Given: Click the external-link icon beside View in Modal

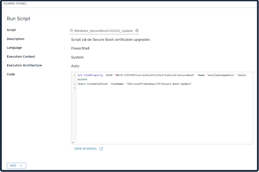Looking at the screenshot, I should tap(101, 149).
